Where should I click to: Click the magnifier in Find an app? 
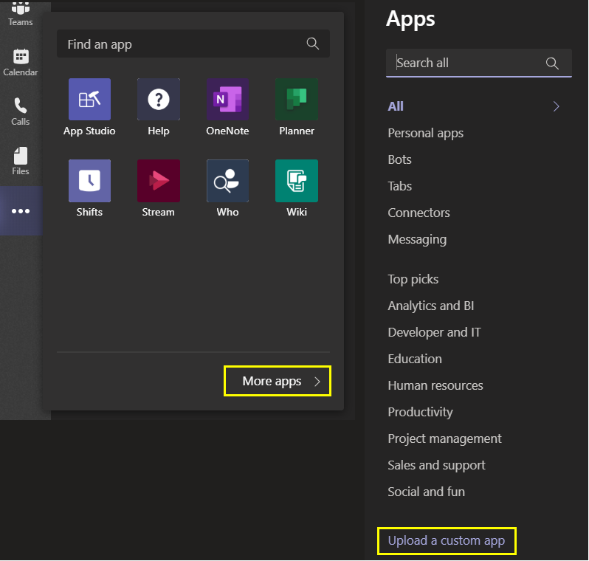312,44
